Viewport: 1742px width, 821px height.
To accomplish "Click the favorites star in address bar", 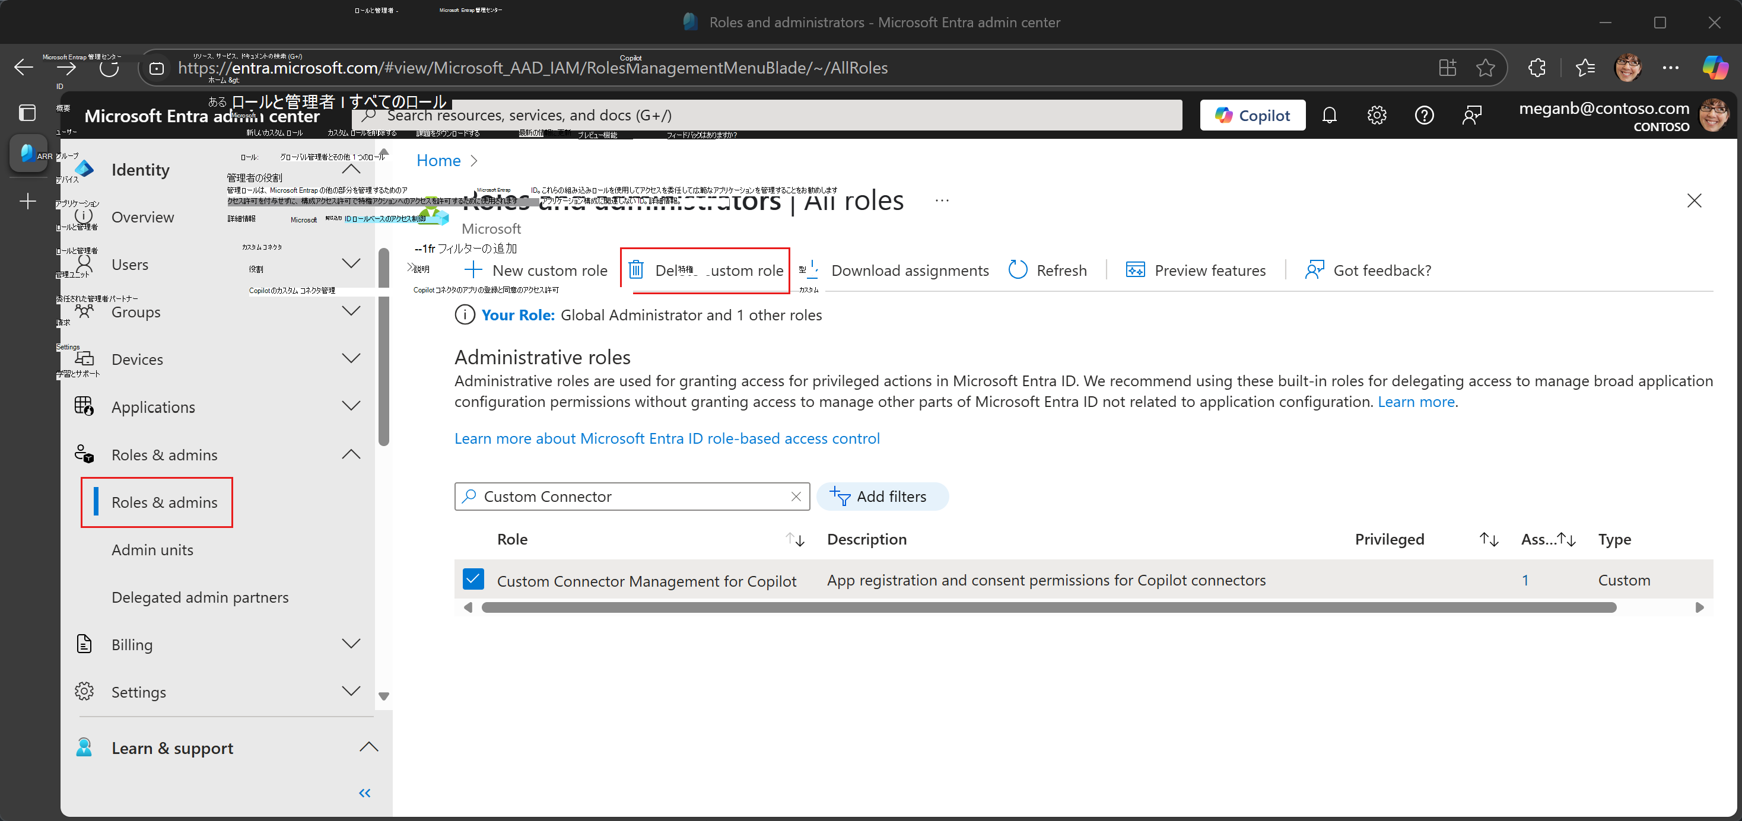I will (1485, 68).
